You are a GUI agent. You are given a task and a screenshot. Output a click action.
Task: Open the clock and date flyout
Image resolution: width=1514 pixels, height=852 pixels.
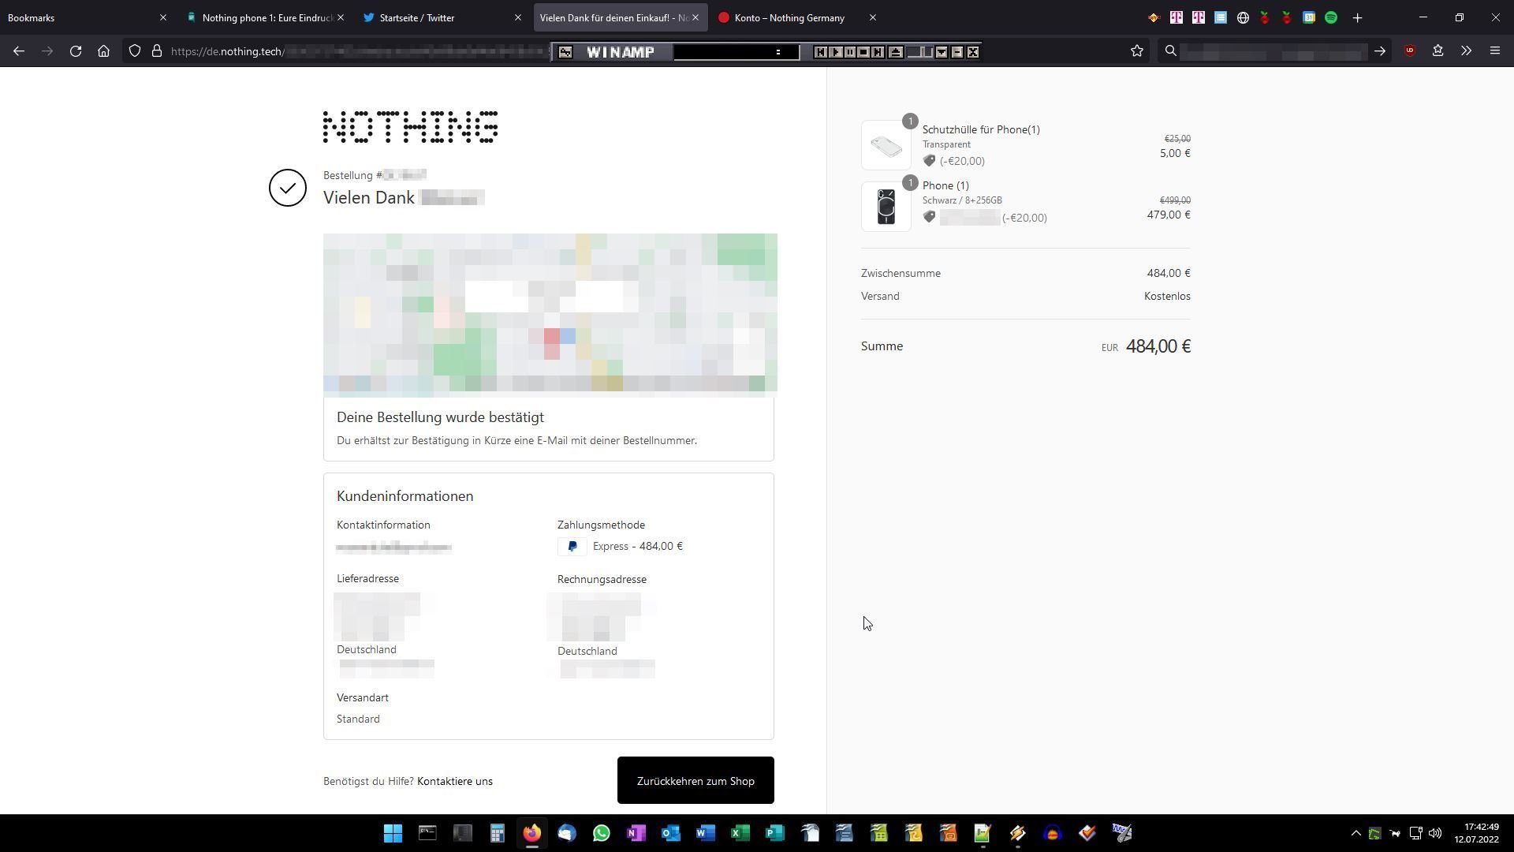[1477, 833]
